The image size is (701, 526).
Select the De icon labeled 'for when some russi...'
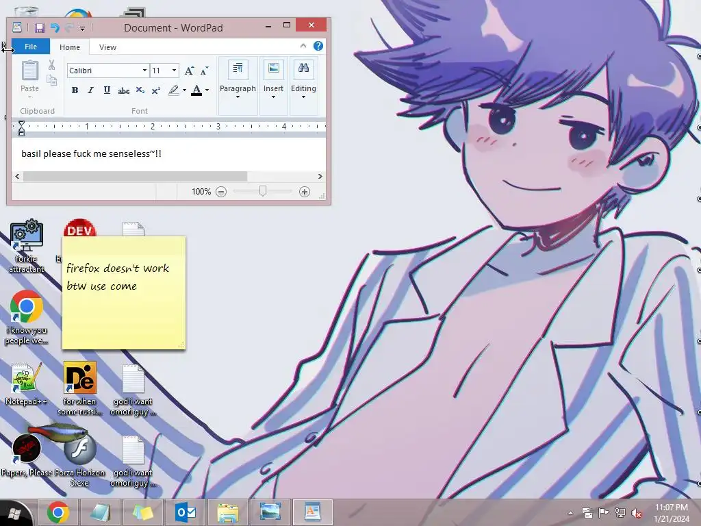coord(80,389)
